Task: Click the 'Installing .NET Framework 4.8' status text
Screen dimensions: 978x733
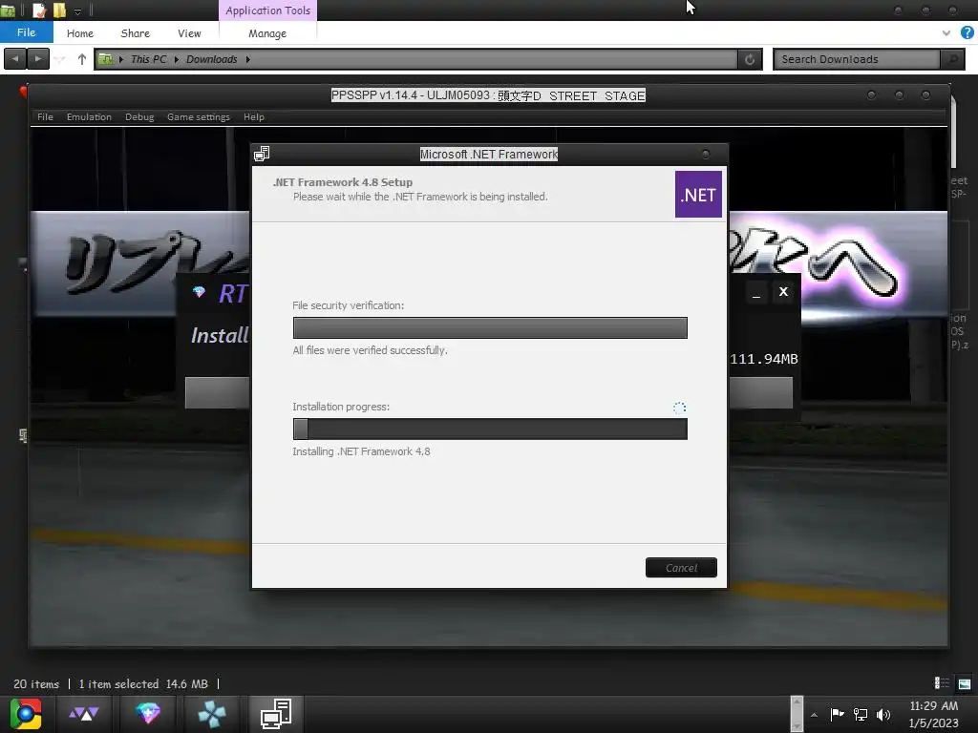Action: point(361,451)
